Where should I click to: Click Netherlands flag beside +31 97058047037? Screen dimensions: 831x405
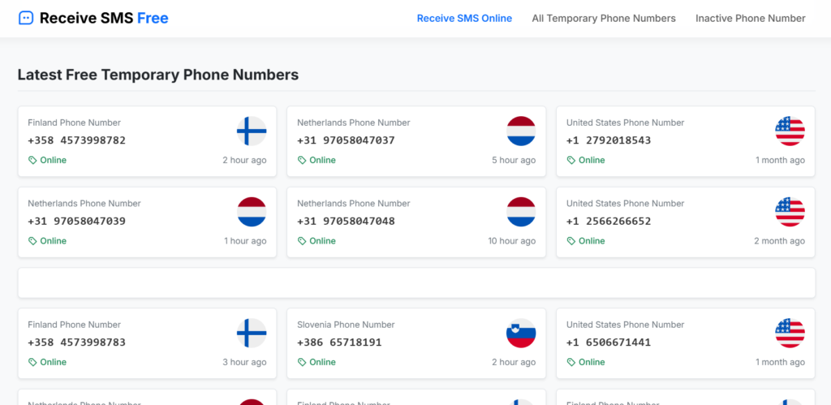[x=521, y=131]
